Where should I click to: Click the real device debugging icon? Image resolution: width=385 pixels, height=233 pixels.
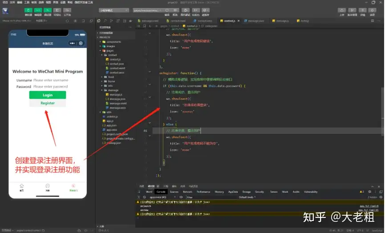point(186,10)
